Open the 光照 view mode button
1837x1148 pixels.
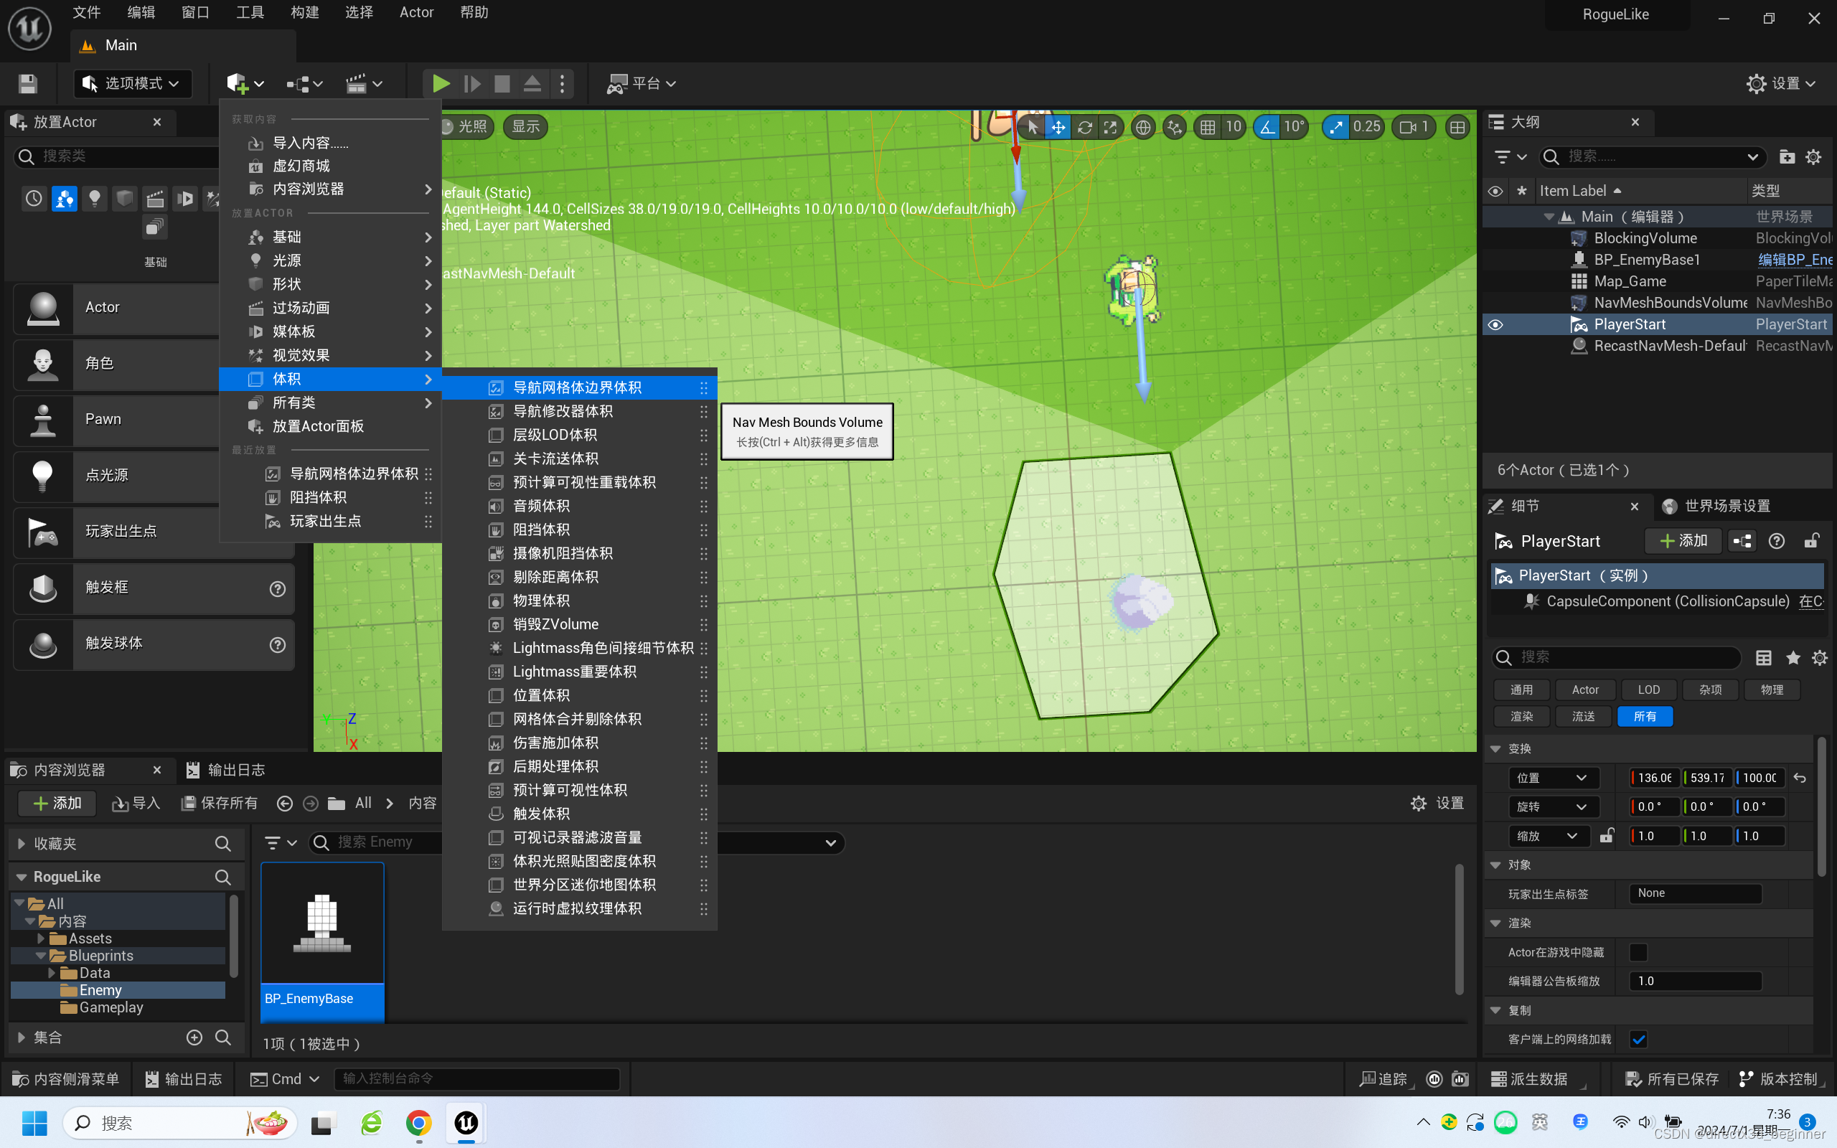[x=464, y=127]
